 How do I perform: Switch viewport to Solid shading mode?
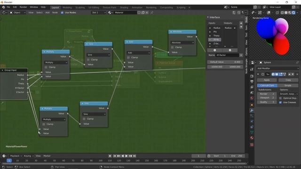point(286,13)
